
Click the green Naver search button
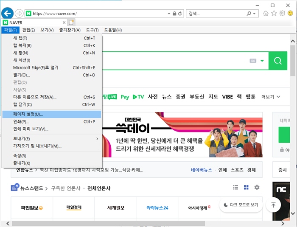point(278,61)
